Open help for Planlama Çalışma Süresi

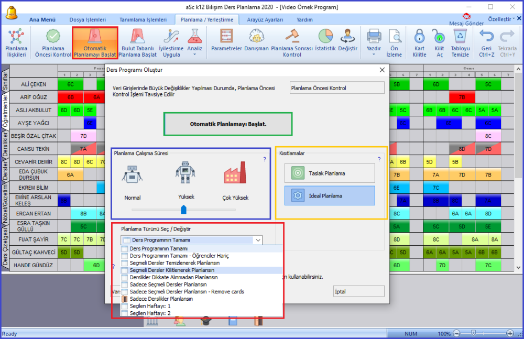tap(265, 159)
